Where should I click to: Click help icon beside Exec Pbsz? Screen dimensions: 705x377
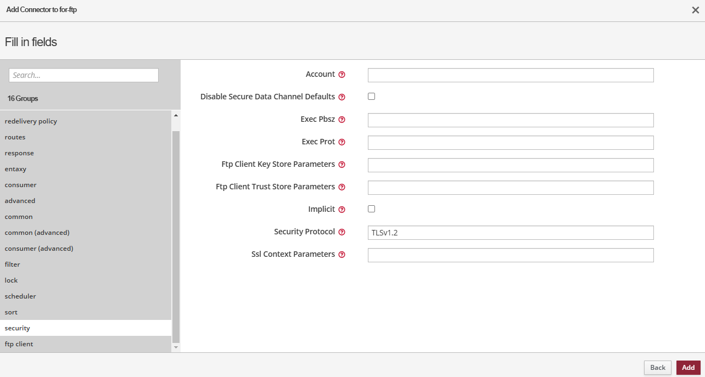point(342,120)
